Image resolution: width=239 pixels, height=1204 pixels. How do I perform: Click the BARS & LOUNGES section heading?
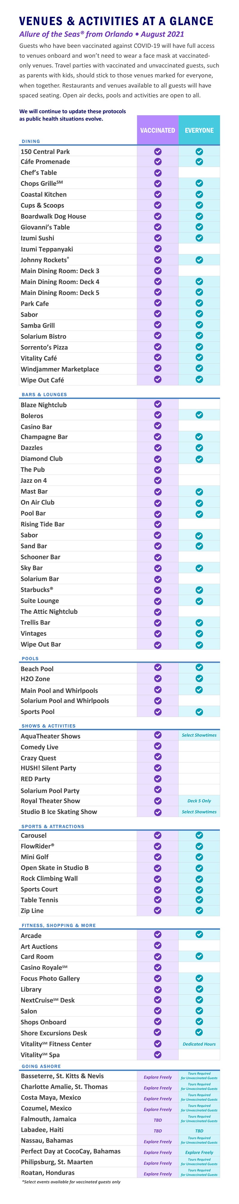(45, 394)
